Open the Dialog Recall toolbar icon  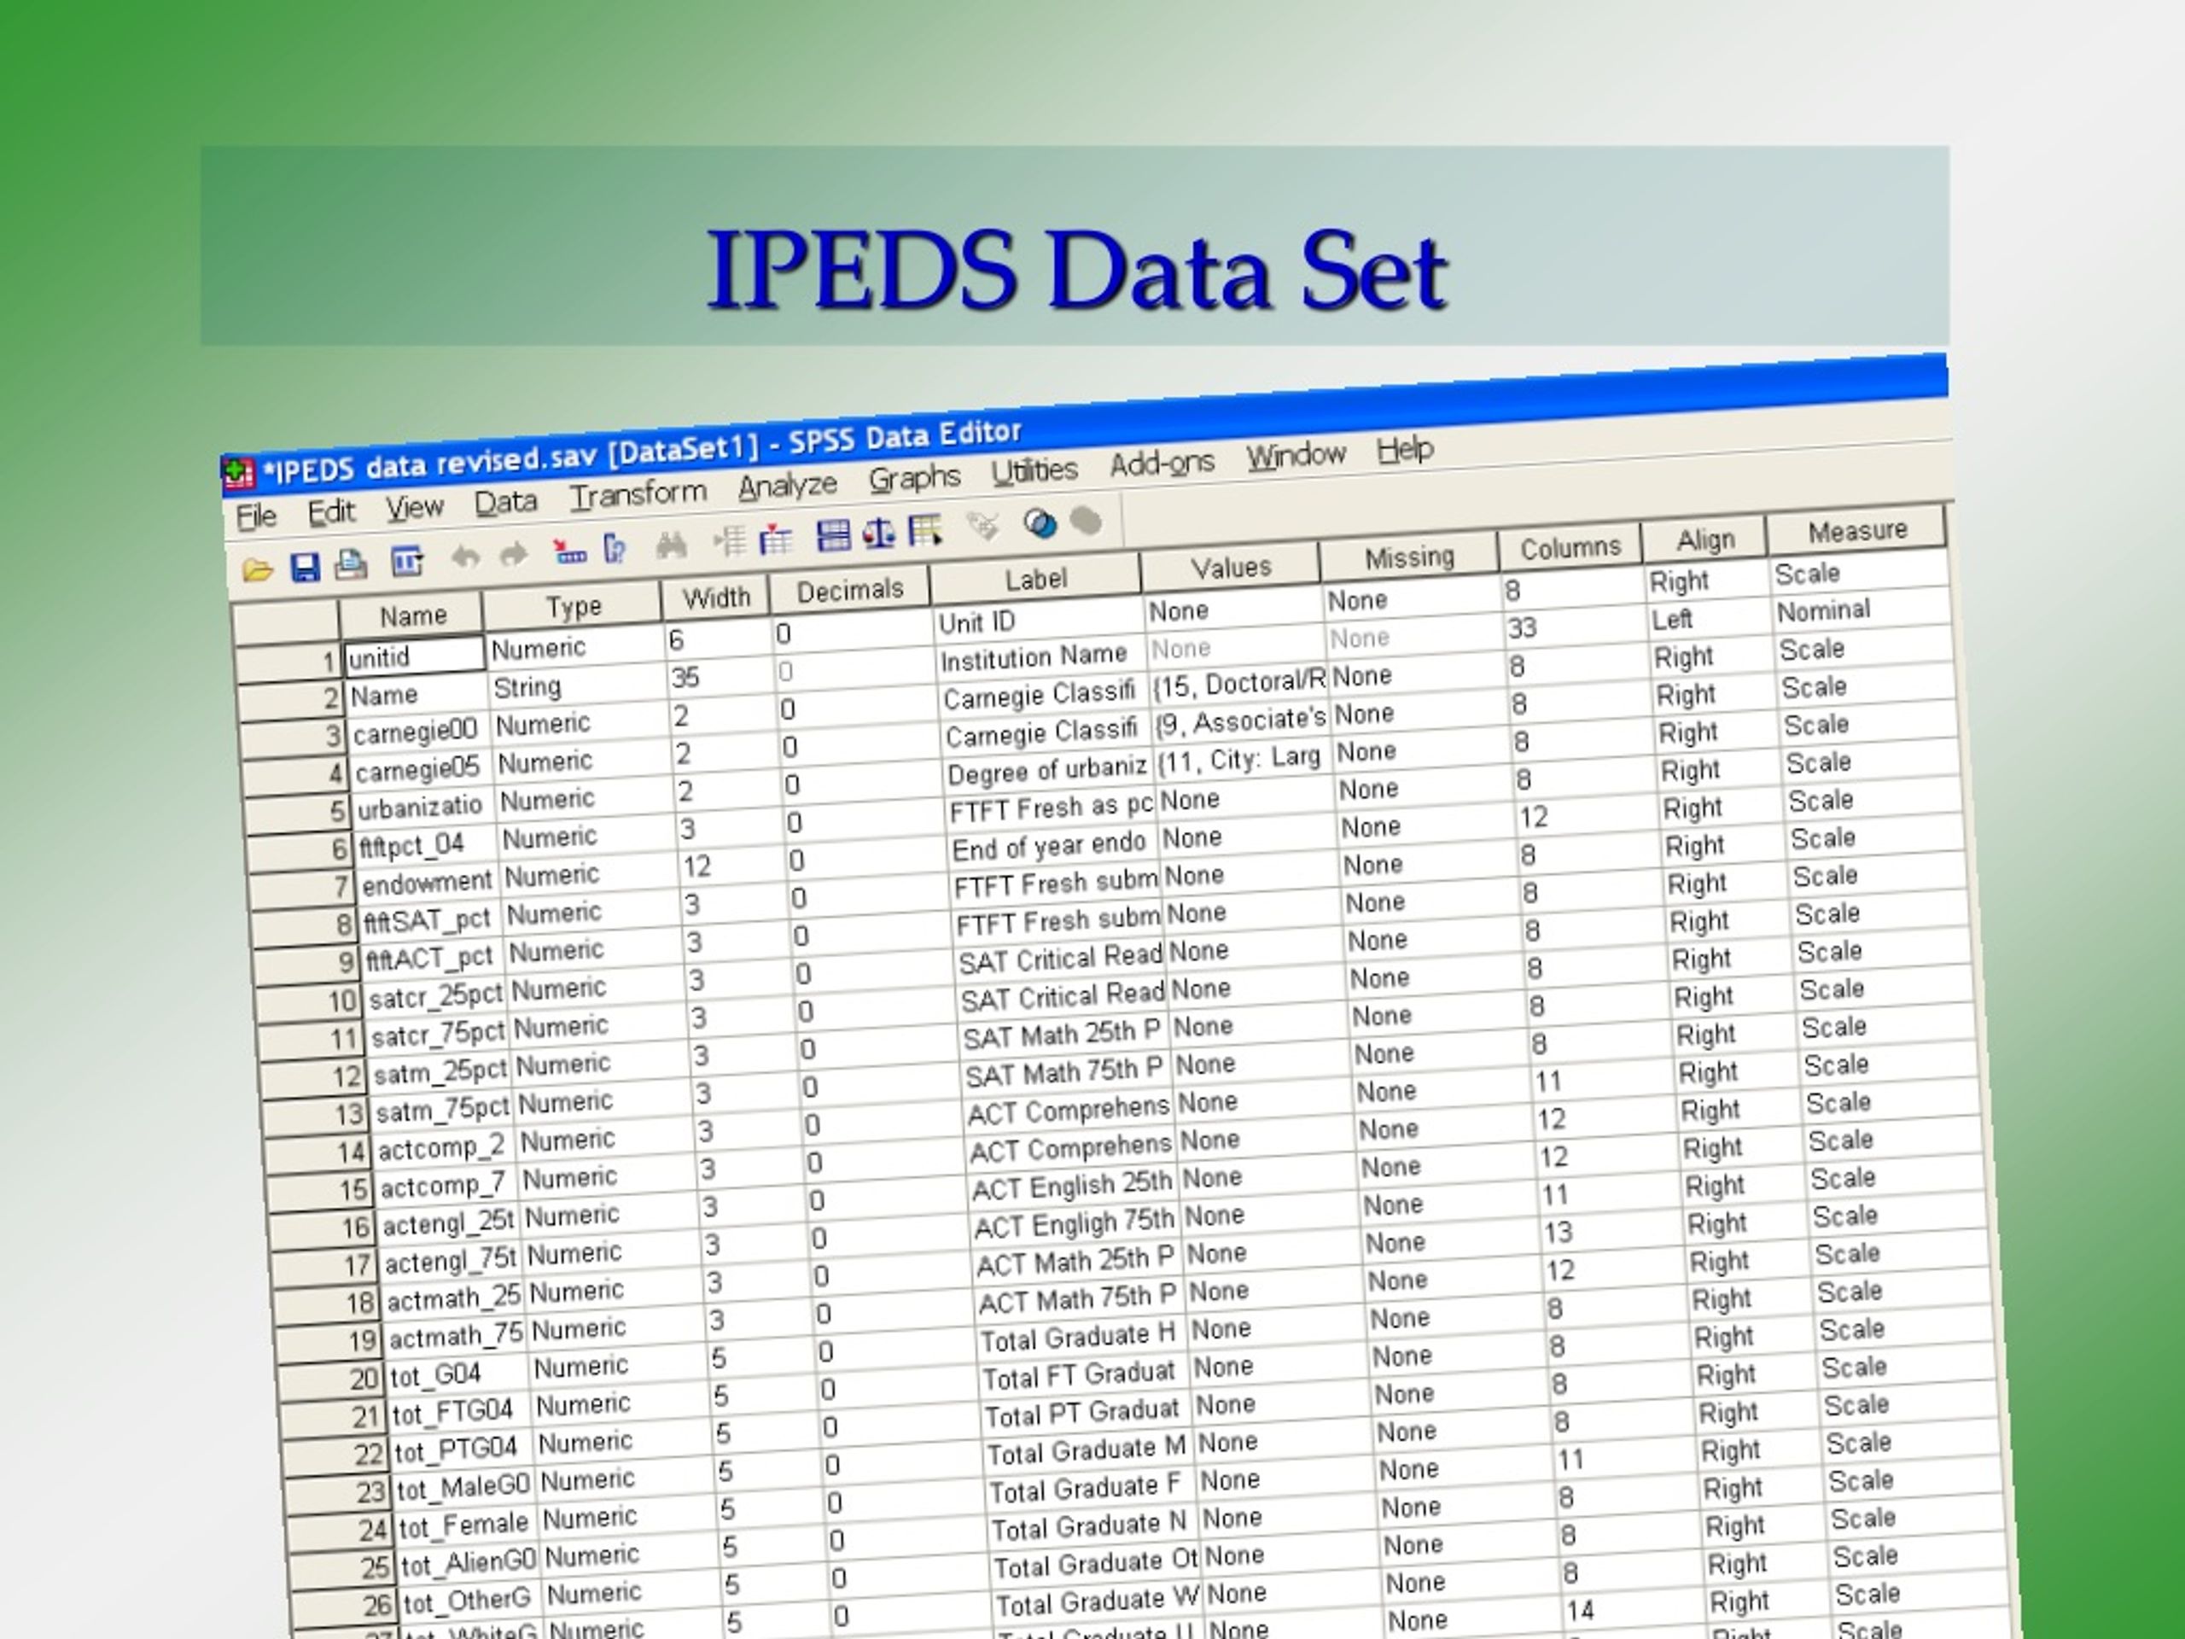pyautogui.click(x=407, y=561)
